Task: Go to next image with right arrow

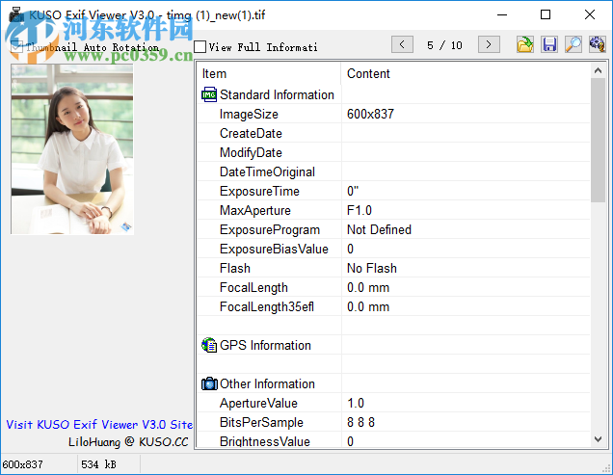Action: tap(489, 44)
